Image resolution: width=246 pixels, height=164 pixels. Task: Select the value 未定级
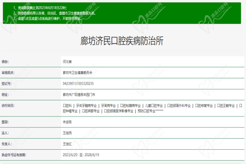pyautogui.click(x=67, y=122)
